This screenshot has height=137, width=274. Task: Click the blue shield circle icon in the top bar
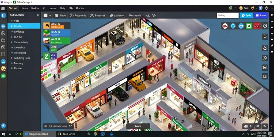tap(261, 8)
